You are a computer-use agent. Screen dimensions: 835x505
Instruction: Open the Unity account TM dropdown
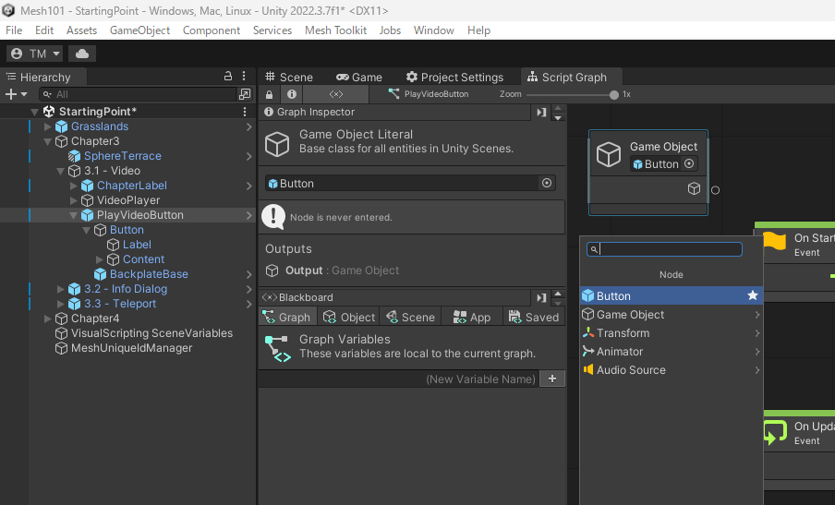[34, 54]
